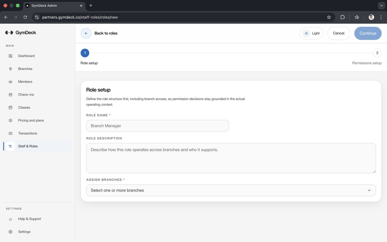The width and height of the screenshot is (387, 242).
Task: Open the bookmarks list star icon in the toolbar
Action: tap(357, 17)
